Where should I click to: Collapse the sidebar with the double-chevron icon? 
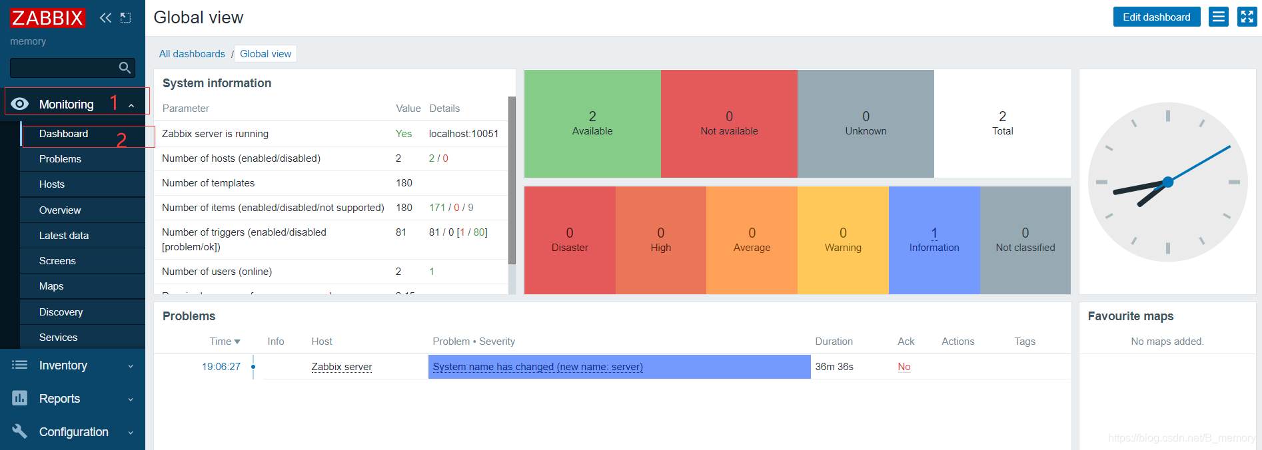pyautogui.click(x=105, y=18)
